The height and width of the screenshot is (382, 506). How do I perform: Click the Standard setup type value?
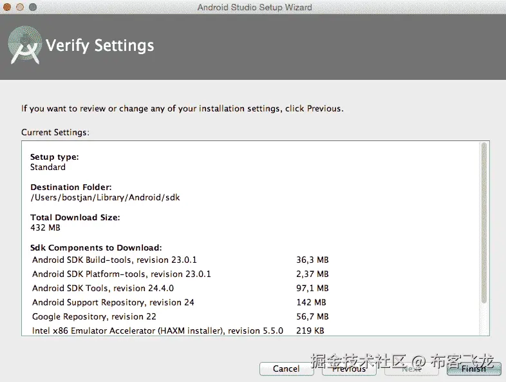pyautogui.click(x=48, y=167)
